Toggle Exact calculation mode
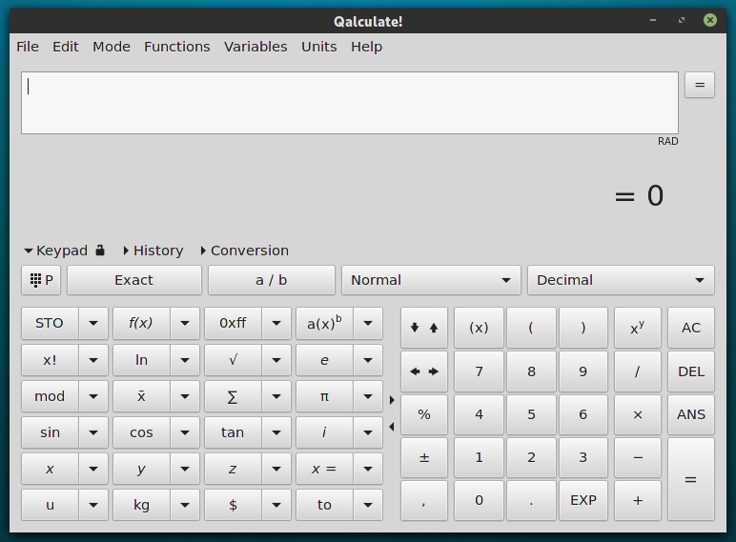 point(133,280)
